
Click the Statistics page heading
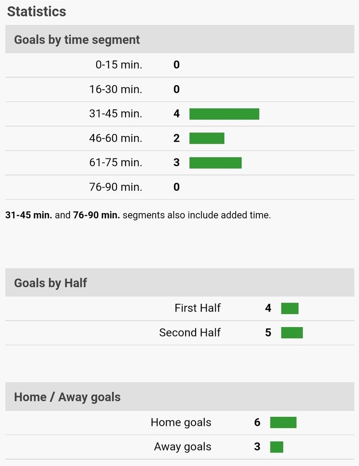(x=37, y=12)
